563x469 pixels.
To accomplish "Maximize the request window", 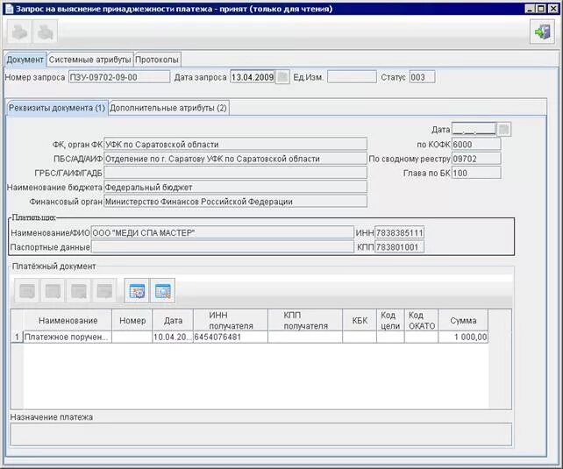I will [x=541, y=8].
